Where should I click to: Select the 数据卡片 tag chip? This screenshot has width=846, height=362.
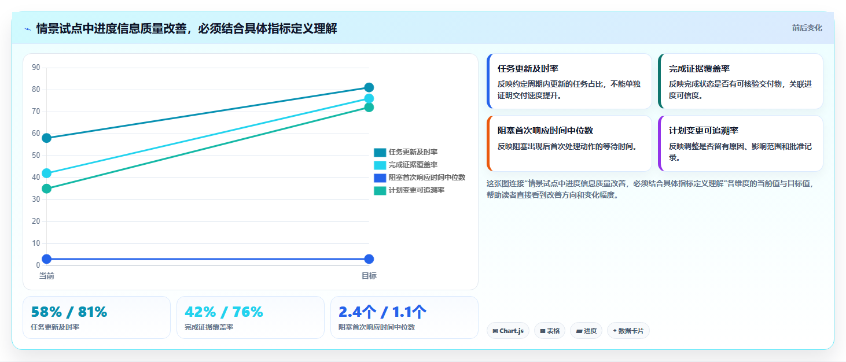coord(628,331)
